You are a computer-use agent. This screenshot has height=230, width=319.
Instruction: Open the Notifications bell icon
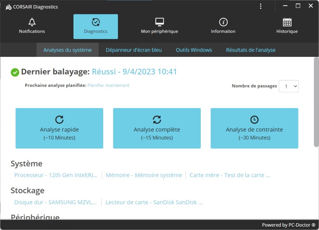point(31,22)
